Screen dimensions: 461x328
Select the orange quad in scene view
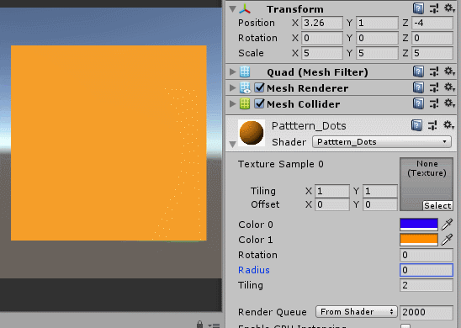point(109,143)
